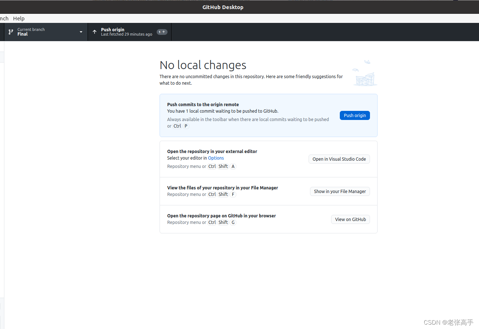Viewport: 479px width, 329px height.
Task: Click 'Open the repository in your external editor' title
Action: coord(212,152)
